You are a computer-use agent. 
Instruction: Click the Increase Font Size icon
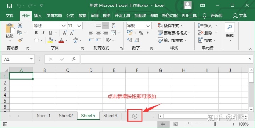(x=65, y=33)
